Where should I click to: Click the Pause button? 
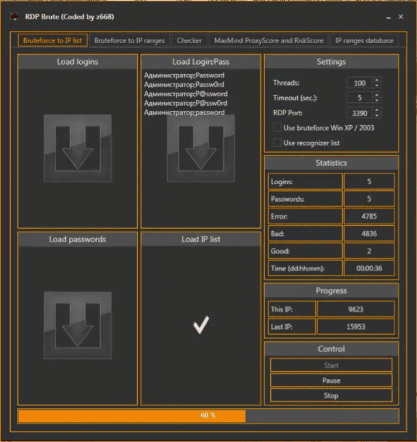331,381
